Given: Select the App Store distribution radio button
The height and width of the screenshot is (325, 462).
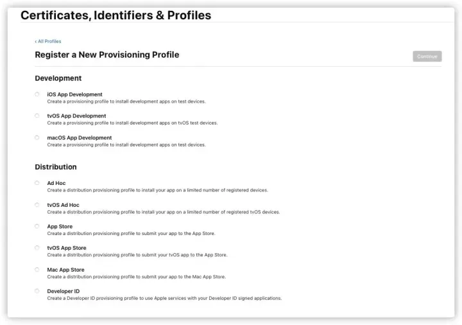Looking at the screenshot, I should pyautogui.click(x=37, y=226).
